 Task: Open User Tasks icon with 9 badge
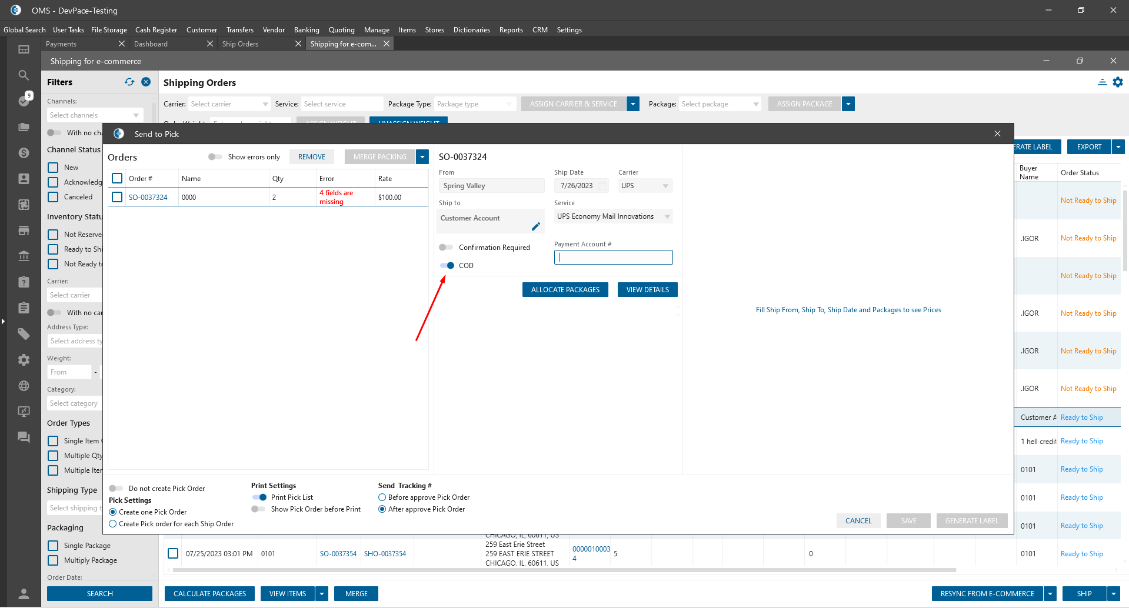pos(24,101)
